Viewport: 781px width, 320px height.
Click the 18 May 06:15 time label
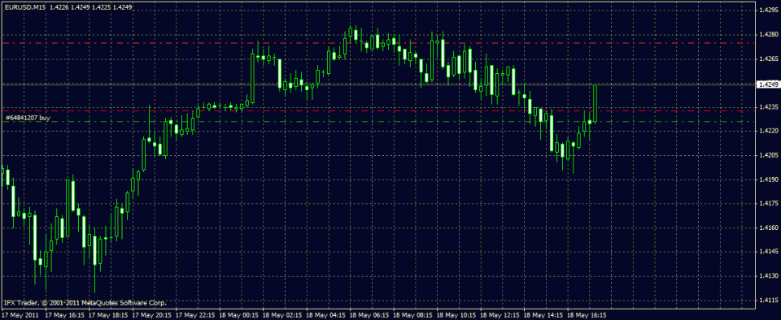[x=369, y=315]
